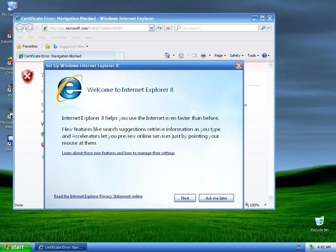Open the Safety dropdown menu

[x=237, y=55]
